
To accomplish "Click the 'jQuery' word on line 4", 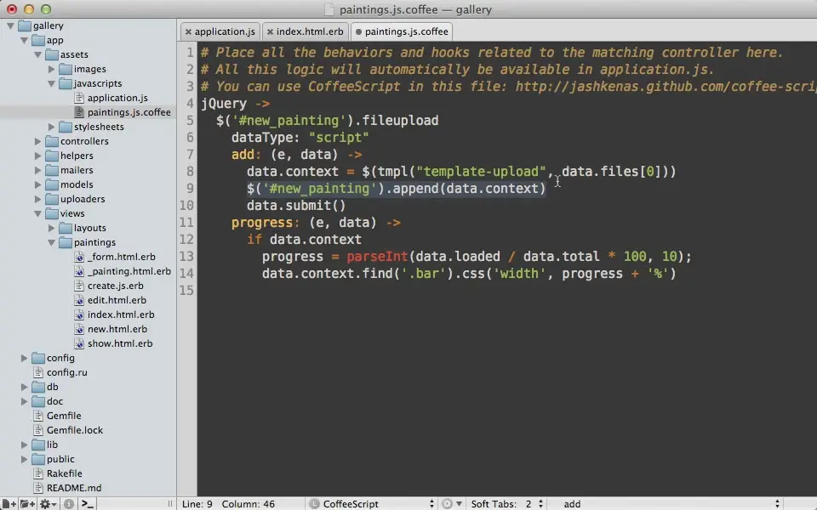I will pyautogui.click(x=224, y=104).
